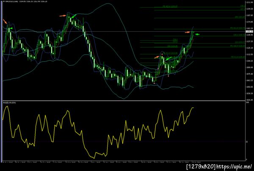
Task: Click the 1162.20 price axis label
Action: click(249, 28)
